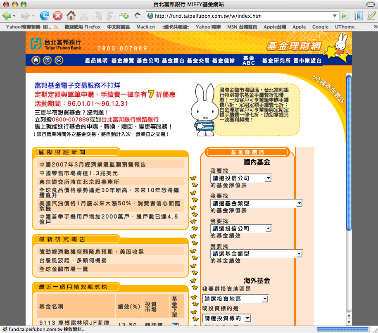This screenshot has width=378, height=333.
Task: Click the green Go arrow beside address bar
Action: coord(344,16)
